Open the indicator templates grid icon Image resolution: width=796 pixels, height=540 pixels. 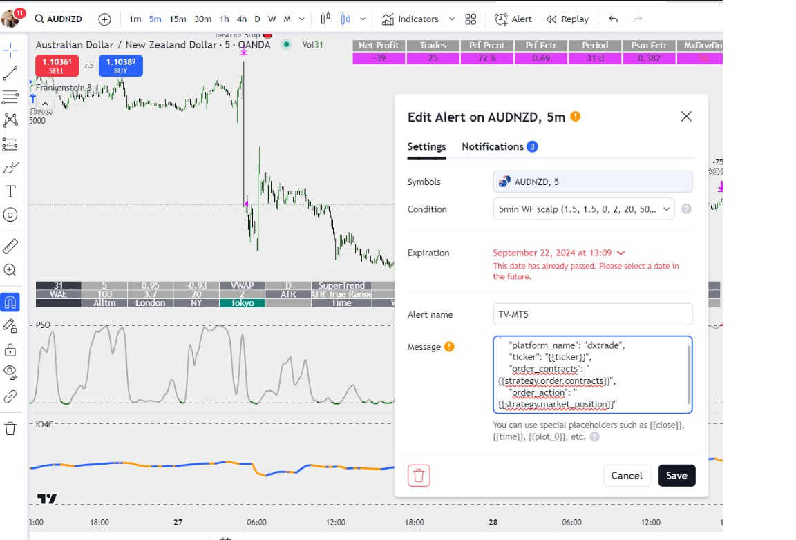coord(471,19)
